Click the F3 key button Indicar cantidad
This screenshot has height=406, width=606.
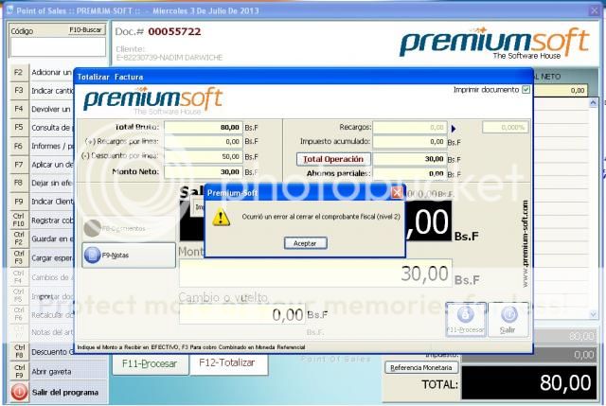pyautogui.click(x=19, y=91)
